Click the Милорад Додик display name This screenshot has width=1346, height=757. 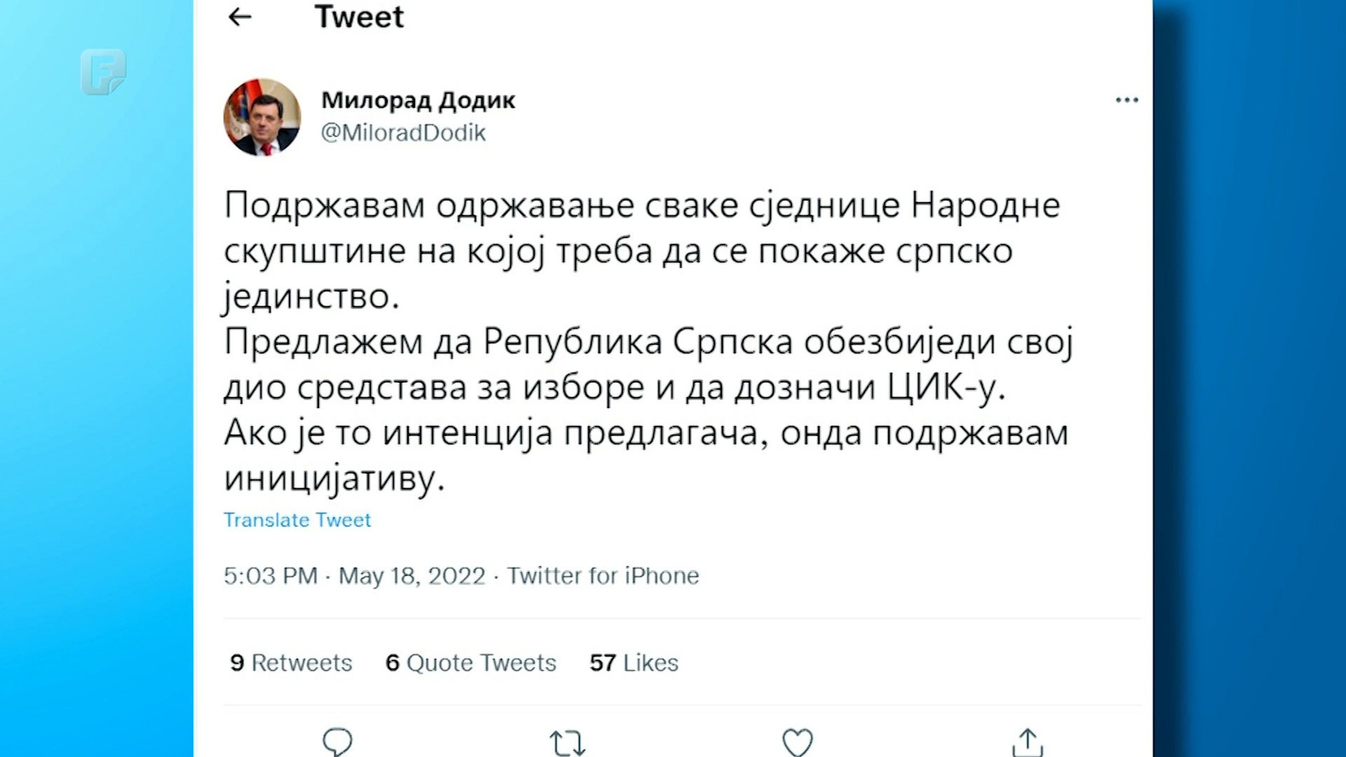(419, 100)
